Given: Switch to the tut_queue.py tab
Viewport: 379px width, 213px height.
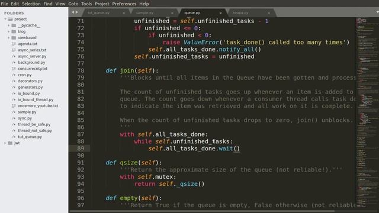Looking at the screenshot, I should (99, 13).
